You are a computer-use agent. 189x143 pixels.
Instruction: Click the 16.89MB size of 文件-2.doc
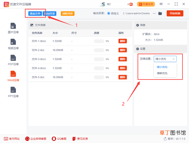(58, 50)
